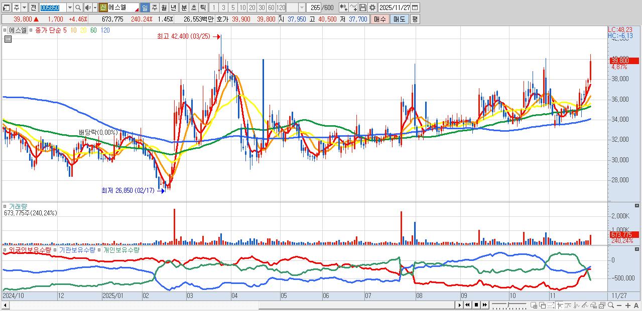Click the chart-picture icon left of bottom magnifier
This screenshot has height=311, width=642.
click(602, 305)
